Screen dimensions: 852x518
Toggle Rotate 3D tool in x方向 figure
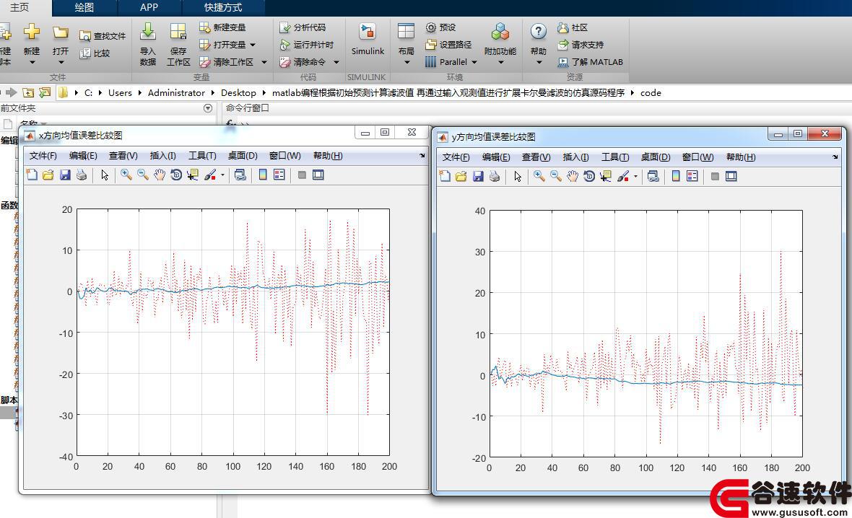176,175
